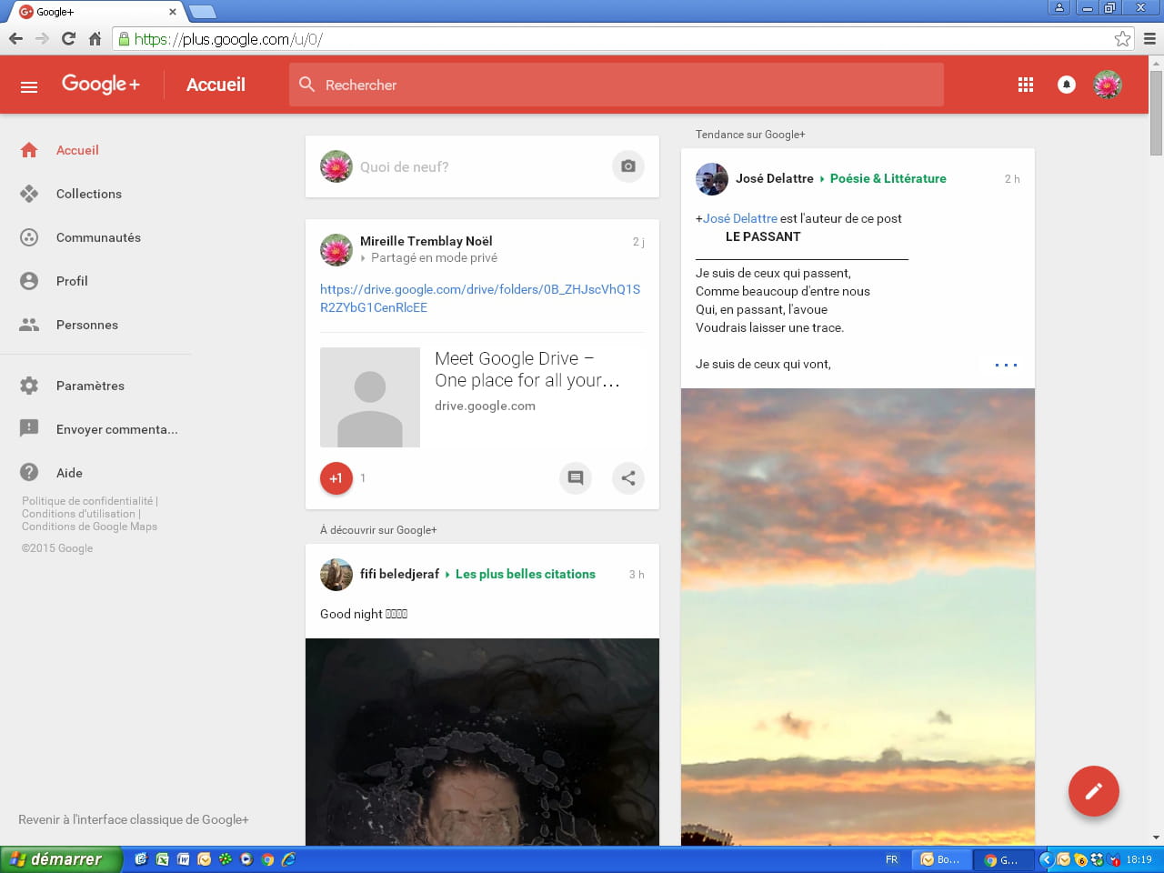
Task: Click the Paramètres gear icon
Action: (x=29, y=386)
